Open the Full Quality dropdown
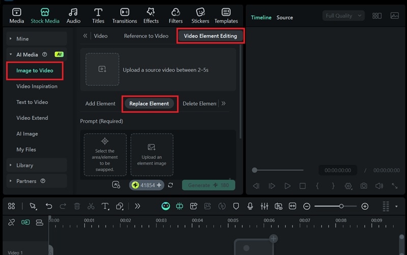 click(343, 16)
